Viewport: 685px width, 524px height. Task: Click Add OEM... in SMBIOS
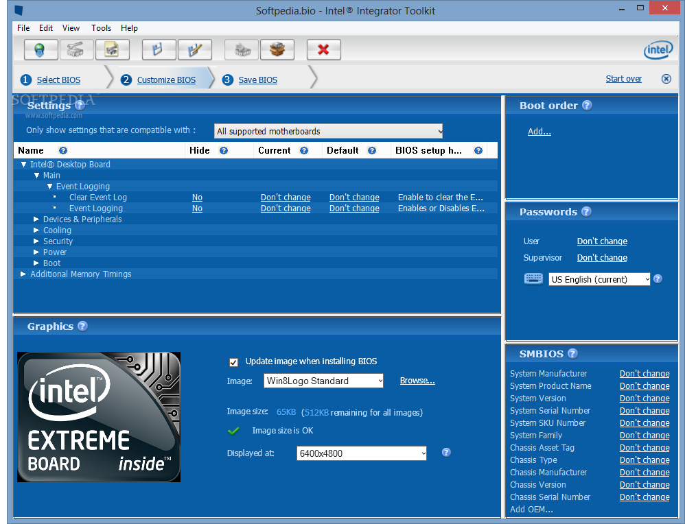(x=531, y=509)
